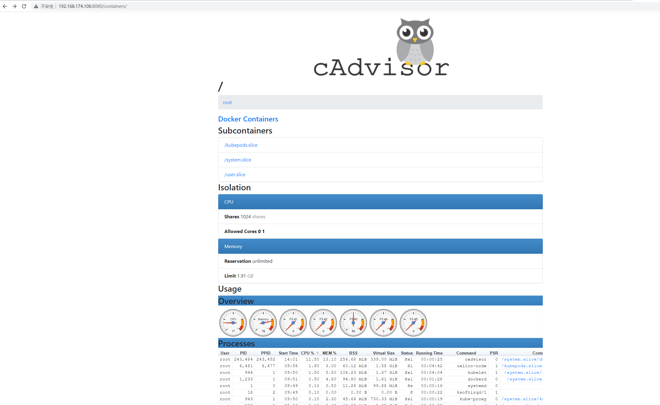Click the FS #1 gauge

tap(293, 323)
